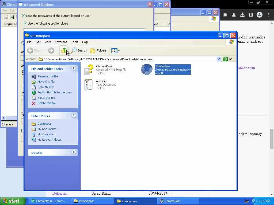Open the Favorites menu
The width and height of the screenshot is (274, 205).
pos(61,42)
